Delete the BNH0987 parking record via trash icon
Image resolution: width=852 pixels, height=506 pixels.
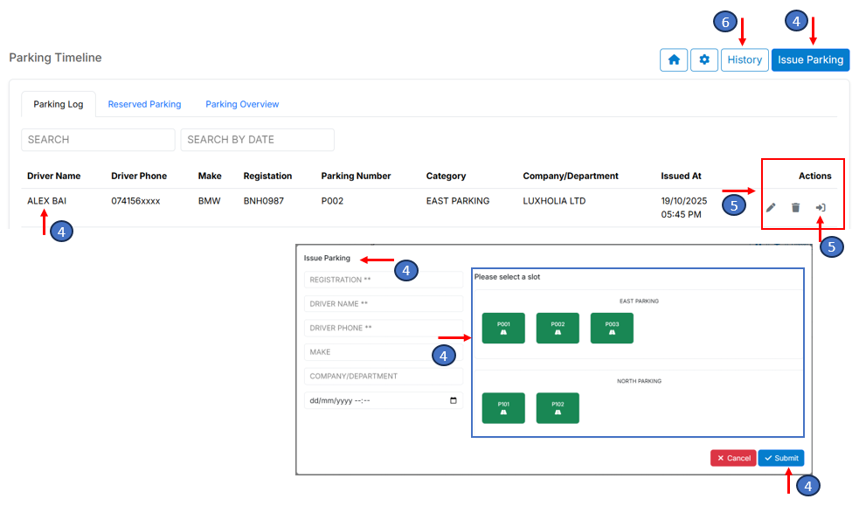(x=795, y=208)
